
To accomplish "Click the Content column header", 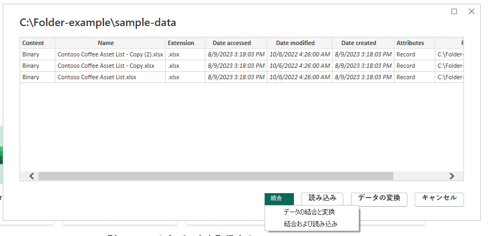I will (x=33, y=43).
